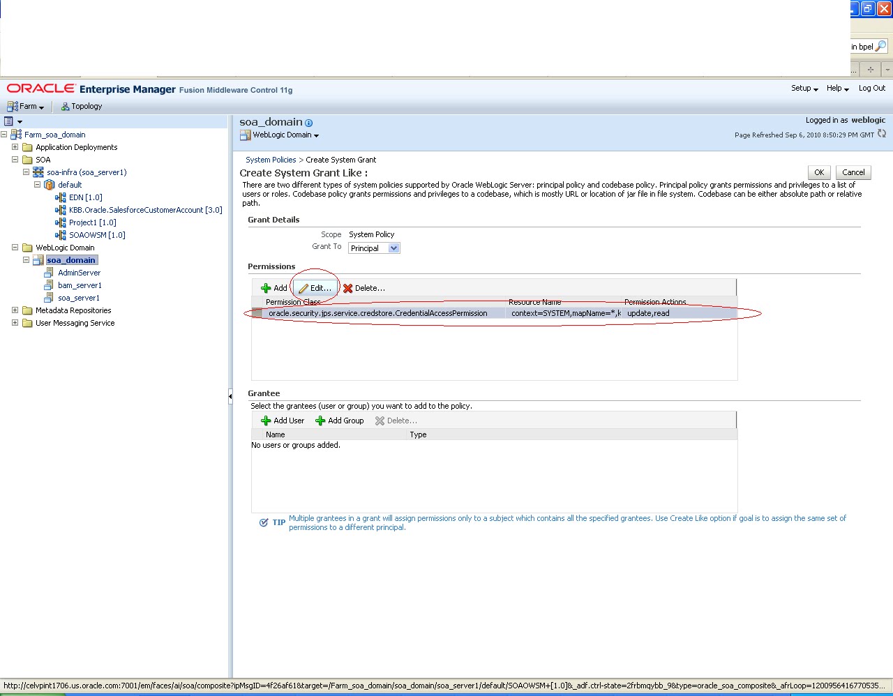The width and height of the screenshot is (893, 696).
Task: Click the WebLogic Domain icon under soa_domain header
Action: [245, 135]
